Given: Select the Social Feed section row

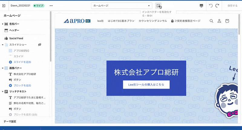Looking at the screenshot, I should (25, 38).
